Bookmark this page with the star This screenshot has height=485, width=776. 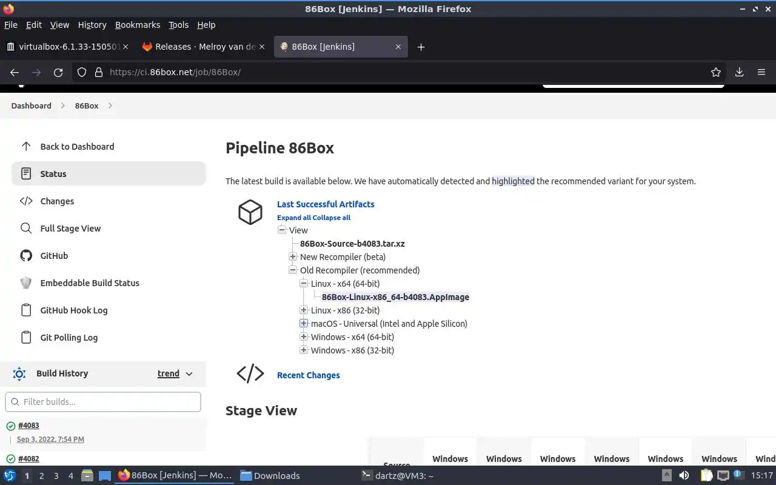coord(716,72)
